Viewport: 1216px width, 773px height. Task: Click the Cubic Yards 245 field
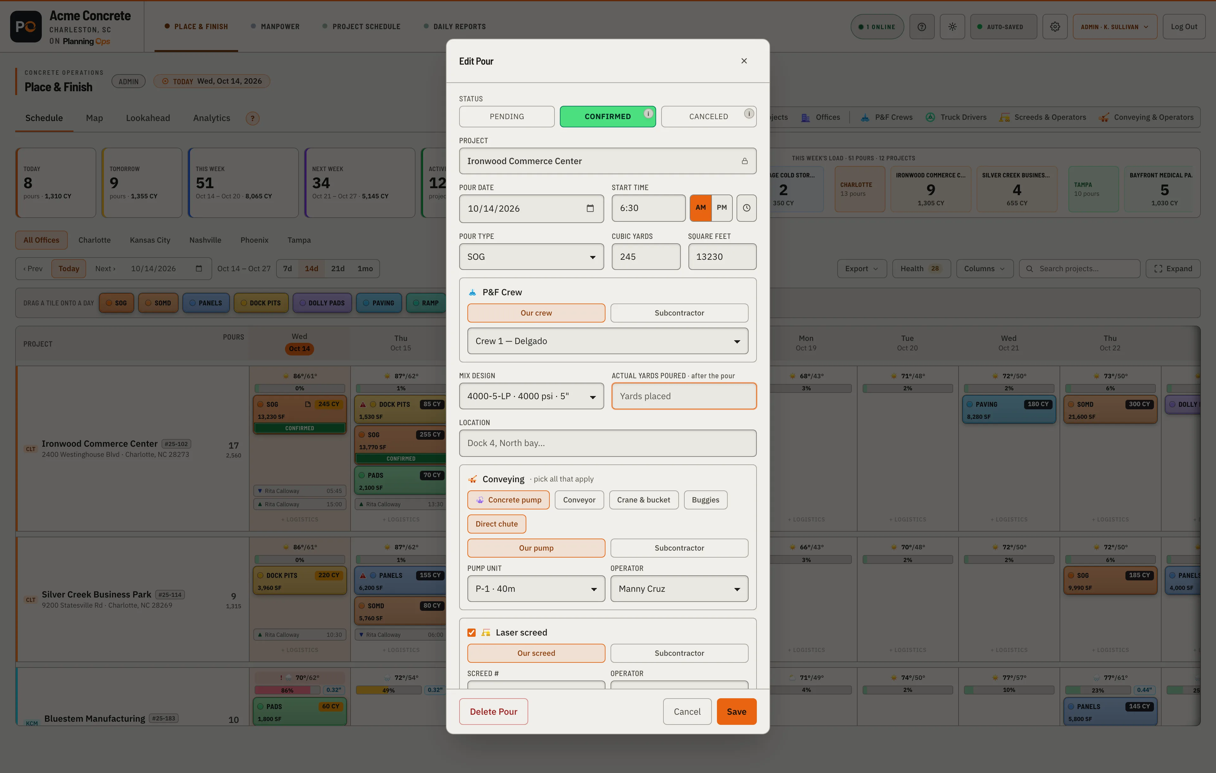(646, 257)
